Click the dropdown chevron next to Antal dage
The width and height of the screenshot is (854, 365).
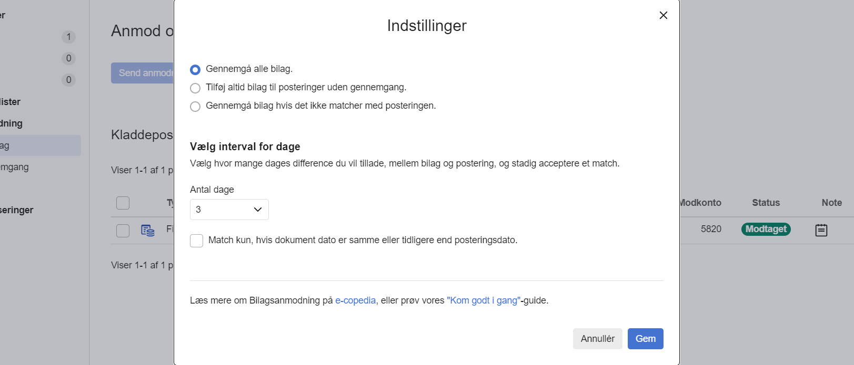258,209
